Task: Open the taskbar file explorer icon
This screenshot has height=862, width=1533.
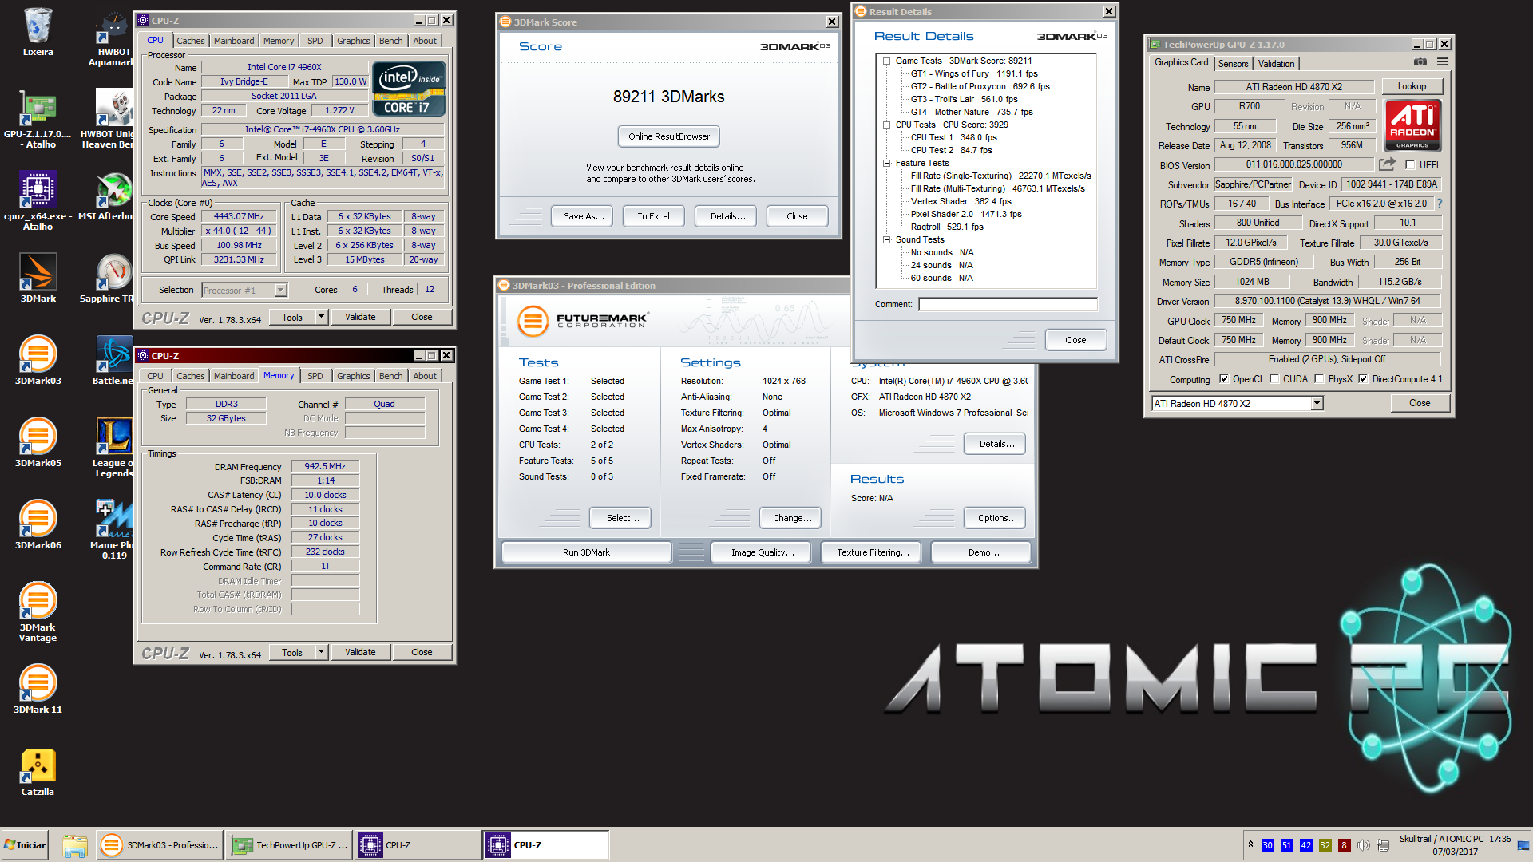Action: click(74, 845)
